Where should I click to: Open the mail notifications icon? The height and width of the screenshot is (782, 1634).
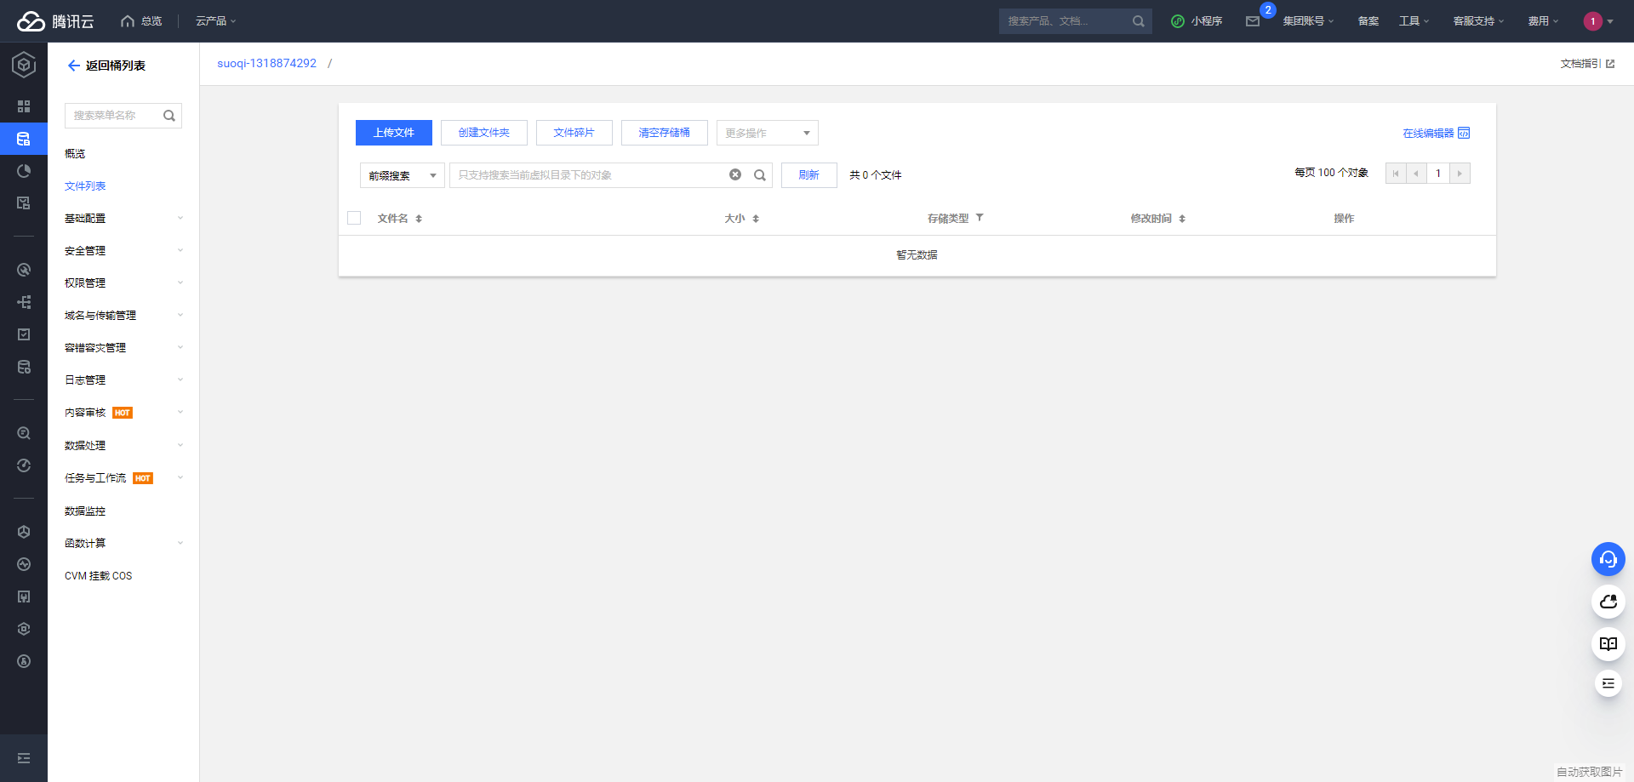tap(1253, 21)
